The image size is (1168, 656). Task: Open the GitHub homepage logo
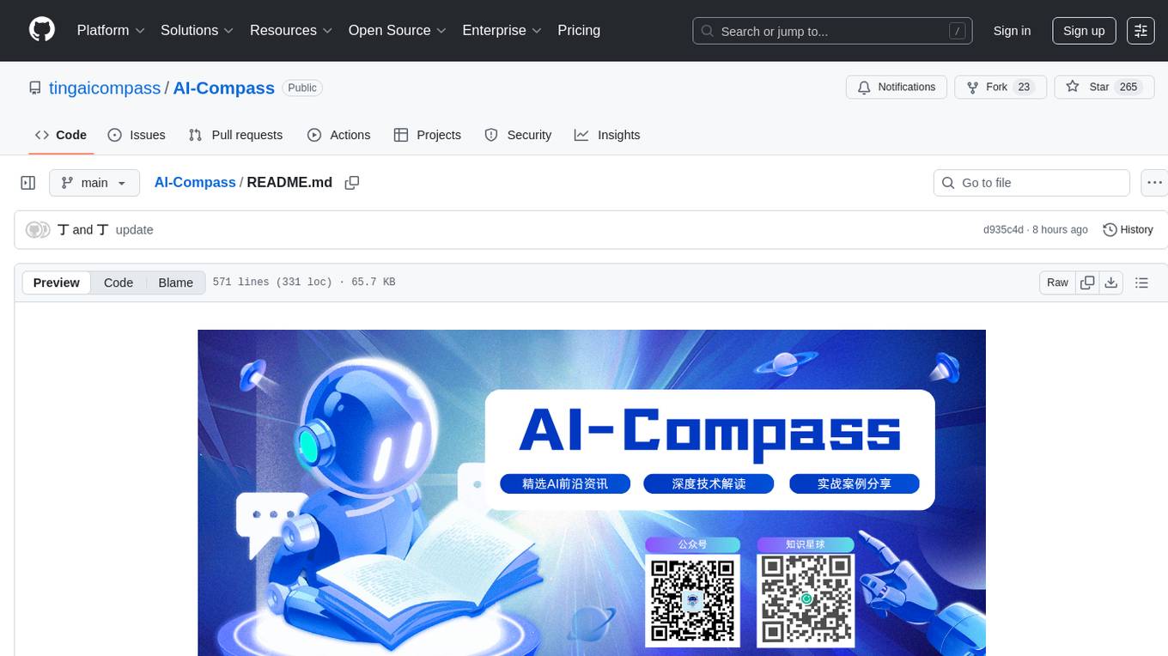(x=42, y=30)
